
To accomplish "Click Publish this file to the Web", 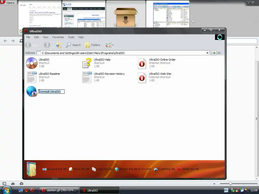I will (133, 169).
